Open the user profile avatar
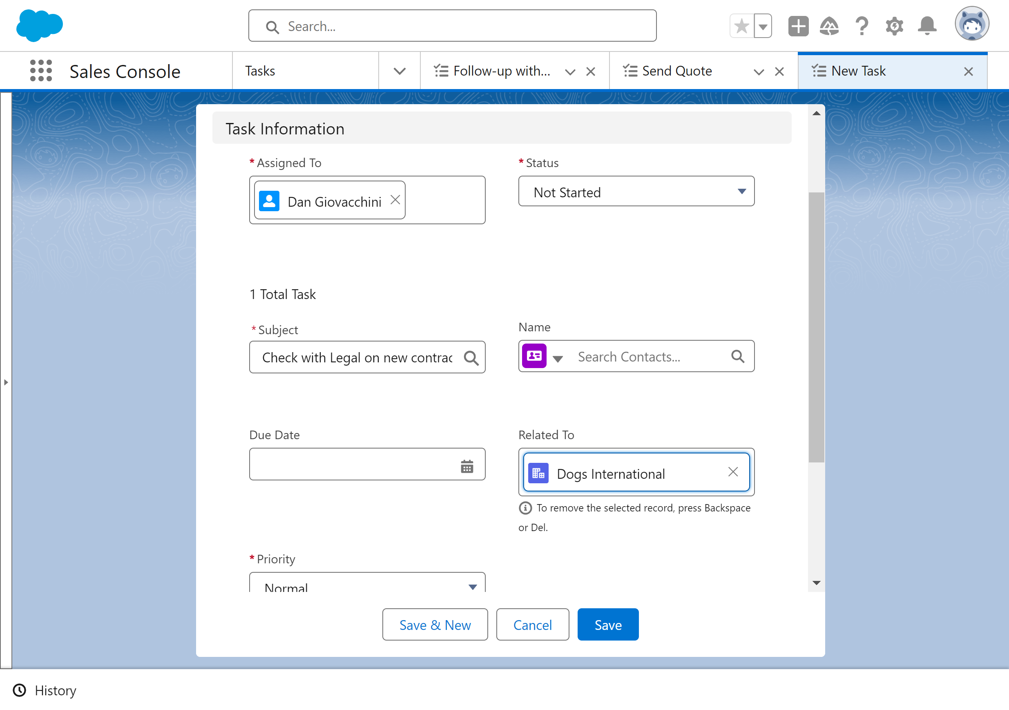The width and height of the screenshot is (1009, 710). [972, 24]
